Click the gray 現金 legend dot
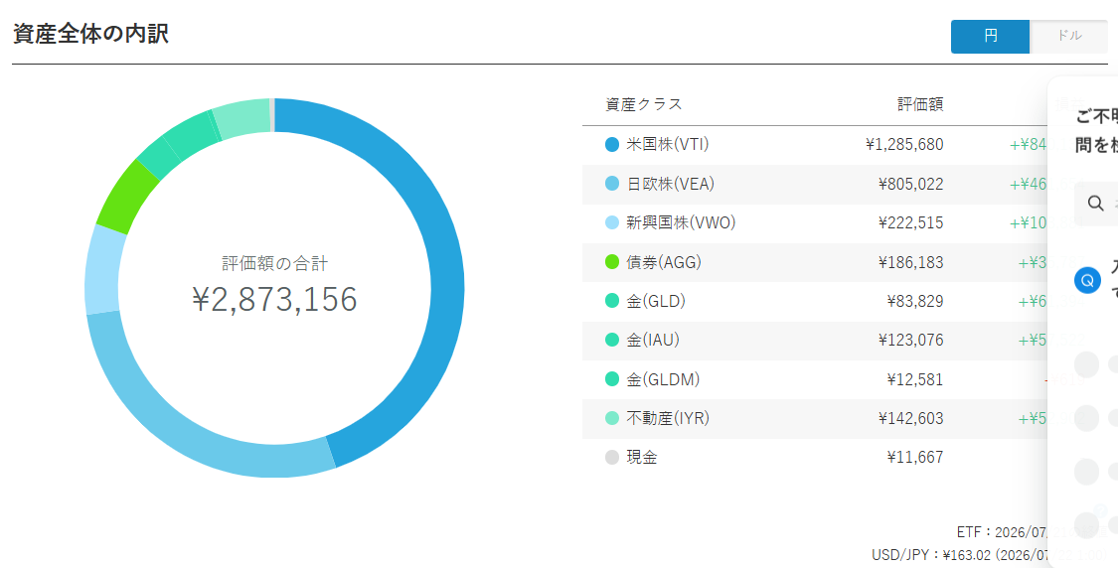The height and width of the screenshot is (568, 1118). [x=612, y=458]
